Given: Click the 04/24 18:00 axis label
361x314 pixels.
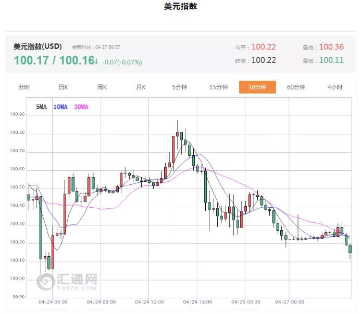Looking at the screenshot, I should click(197, 302).
